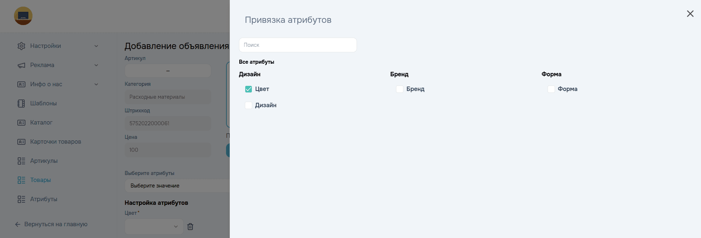This screenshot has height=238, width=701.
Task: Click the Шаблоны book icon
Action: click(21, 103)
